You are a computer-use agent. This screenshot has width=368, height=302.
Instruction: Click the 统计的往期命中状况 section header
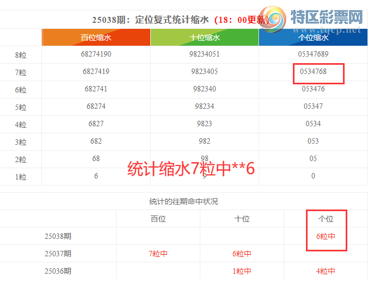click(183, 201)
